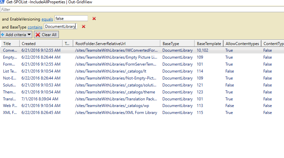Select the Form... row title
Screen dimensions: 284x158
pos(9,64)
